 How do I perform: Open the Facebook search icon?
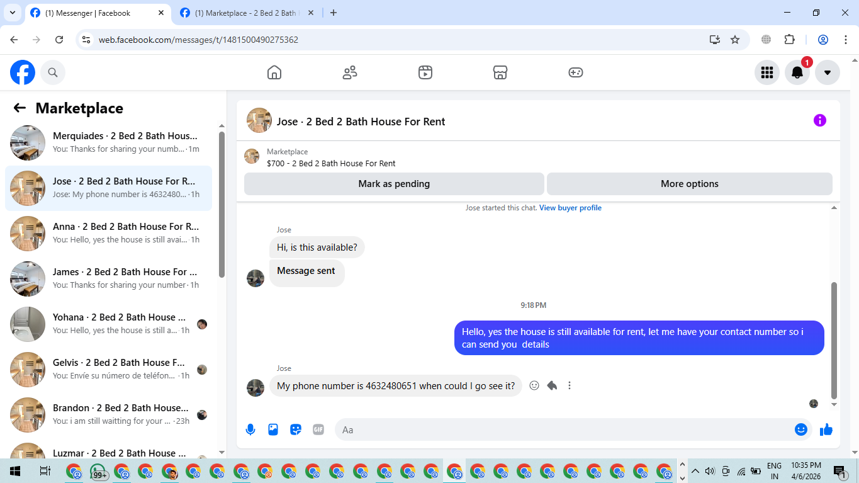[x=53, y=72]
